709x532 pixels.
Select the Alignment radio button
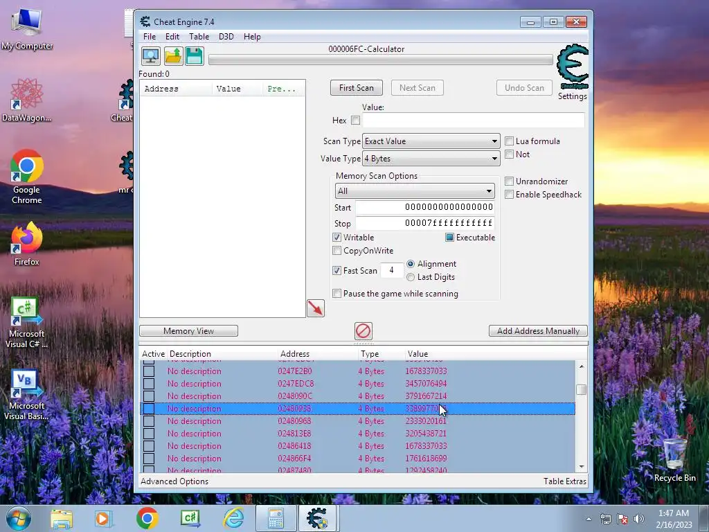tap(410, 264)
